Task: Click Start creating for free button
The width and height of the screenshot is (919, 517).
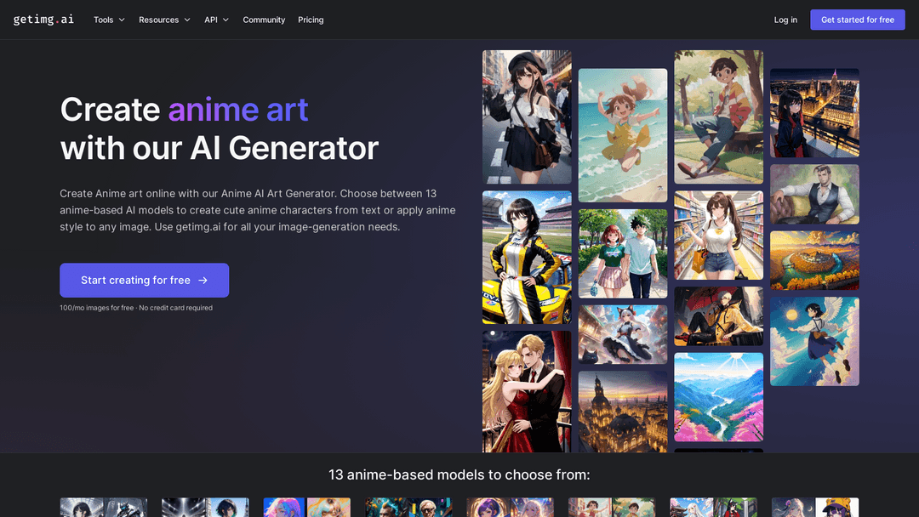Action: [144, 280]
